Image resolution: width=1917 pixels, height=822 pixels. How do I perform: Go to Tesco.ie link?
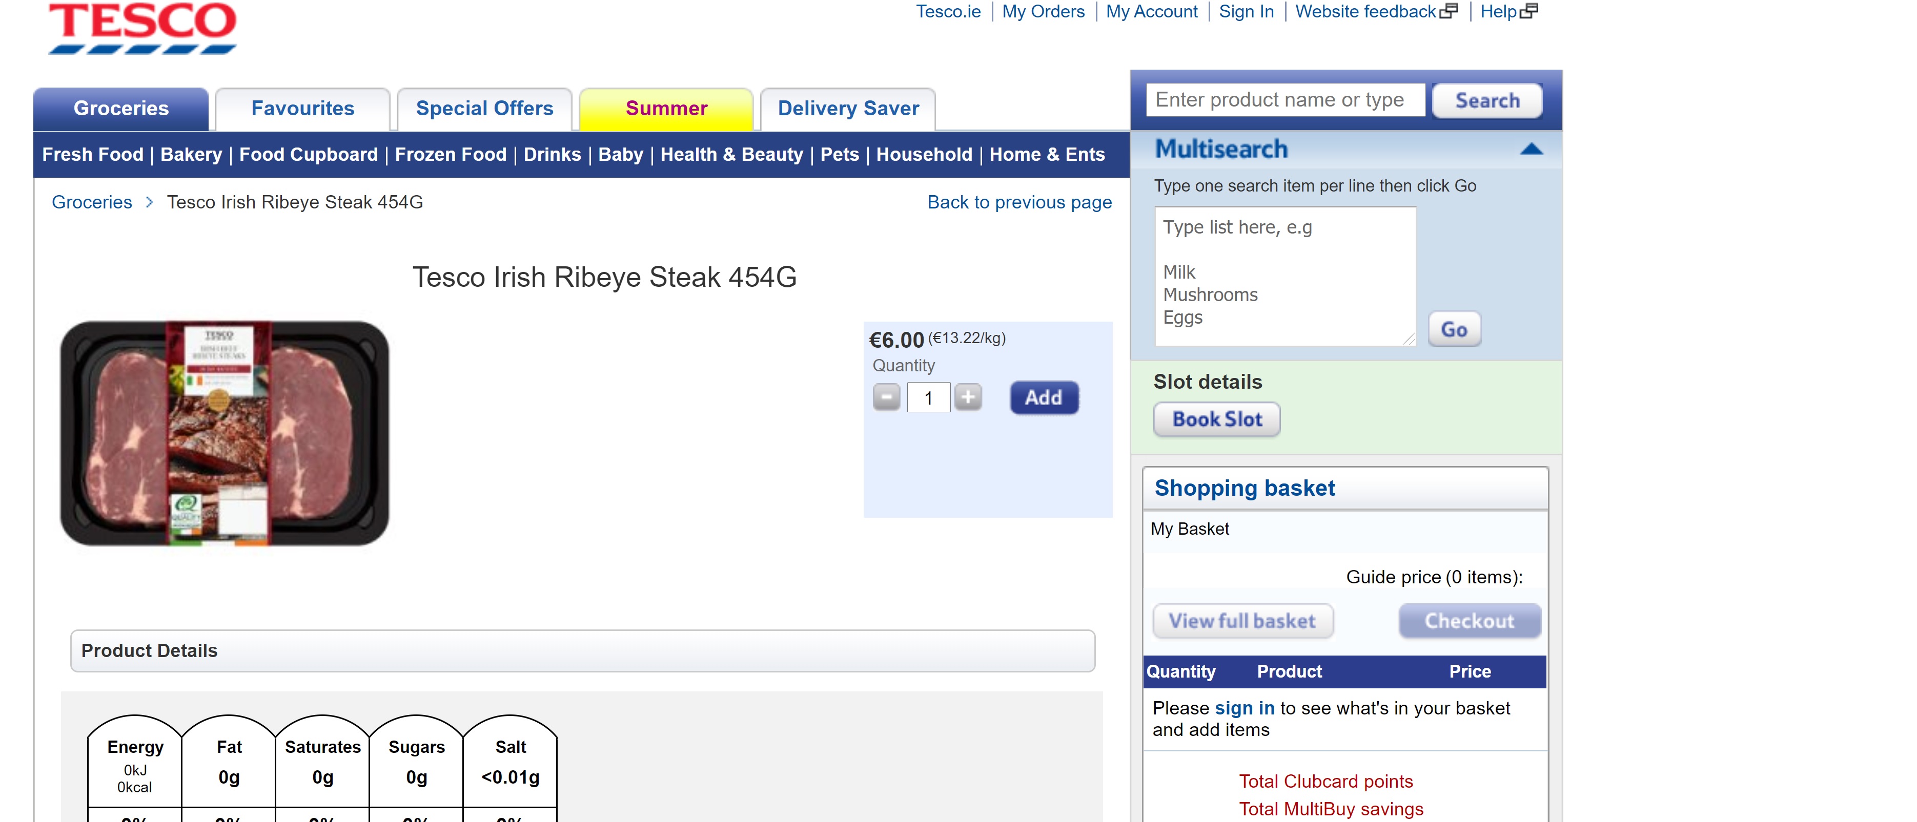pyautogui.click(x=948, y=11)
